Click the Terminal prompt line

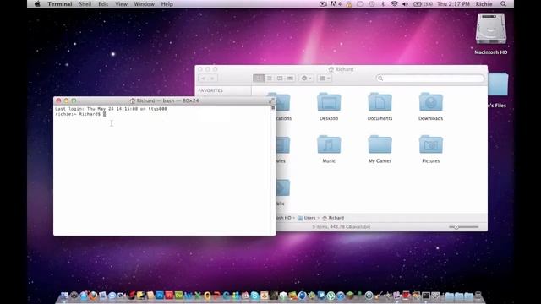point(80,114)
